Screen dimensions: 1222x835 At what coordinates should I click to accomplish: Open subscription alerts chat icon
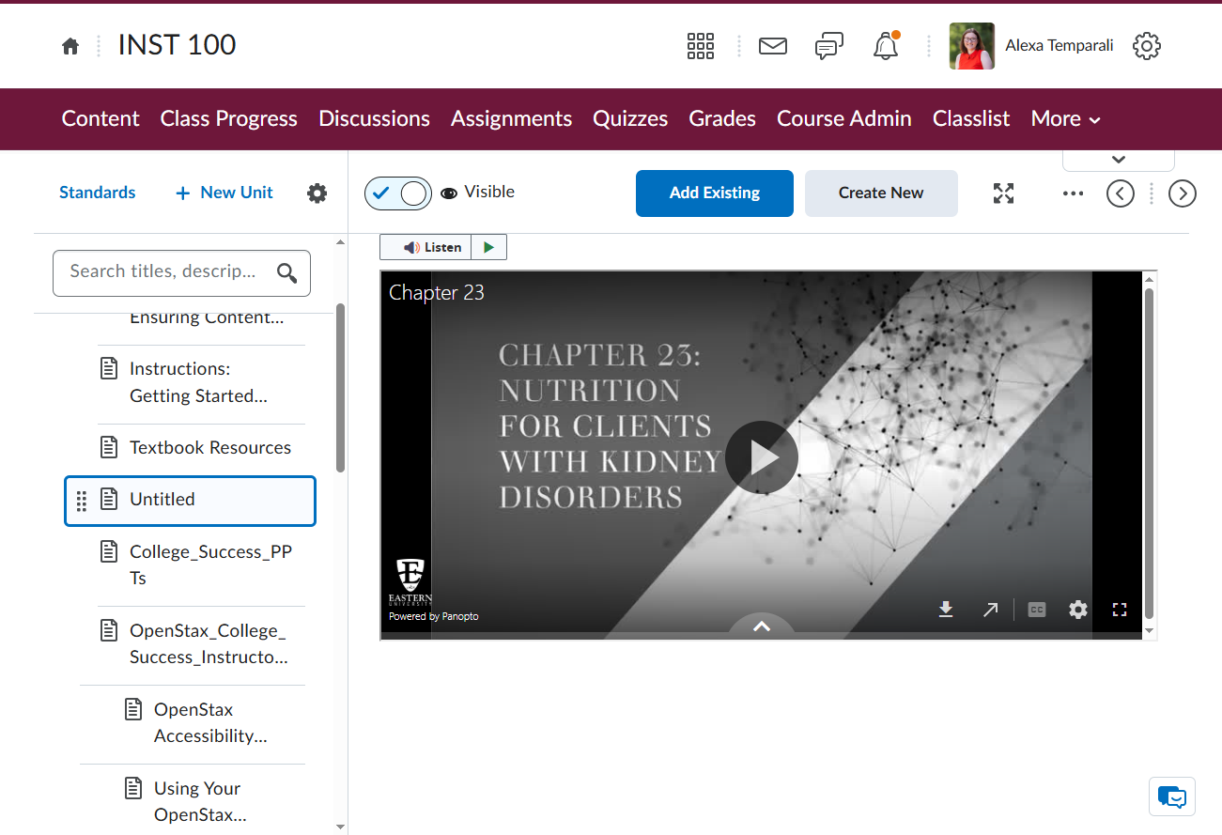(828, 46)
